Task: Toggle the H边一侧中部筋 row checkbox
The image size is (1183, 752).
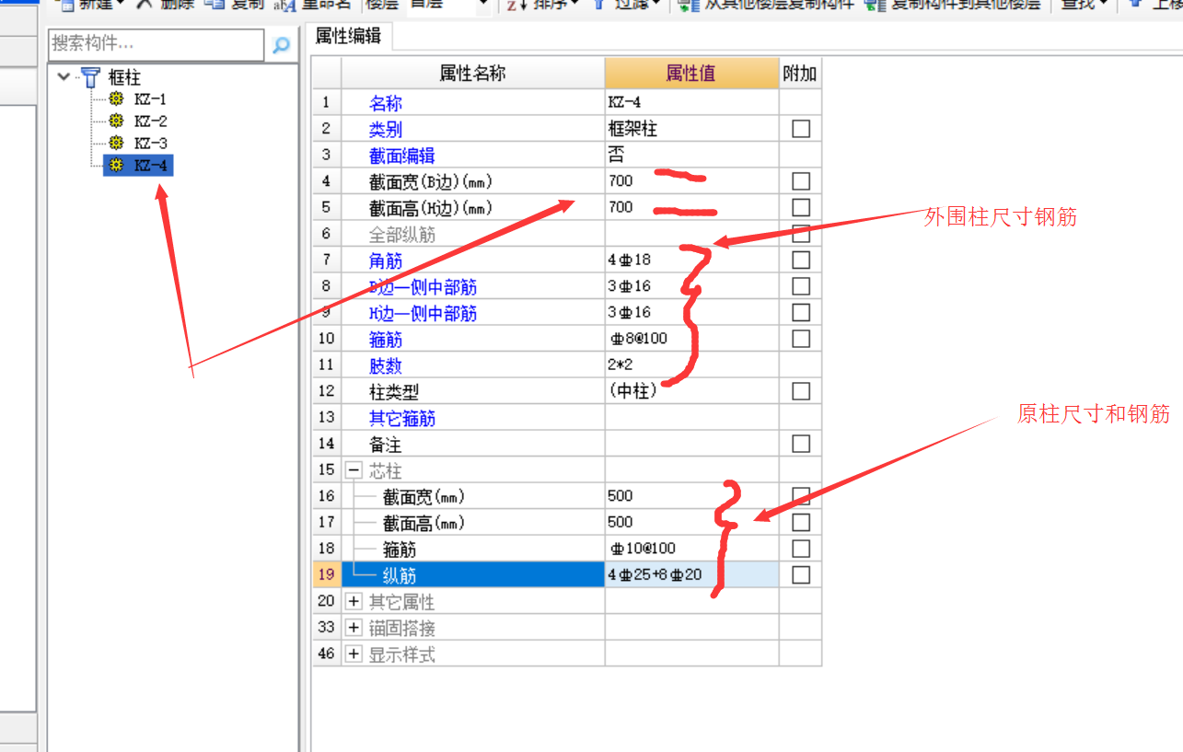Action: click(801, 313)
